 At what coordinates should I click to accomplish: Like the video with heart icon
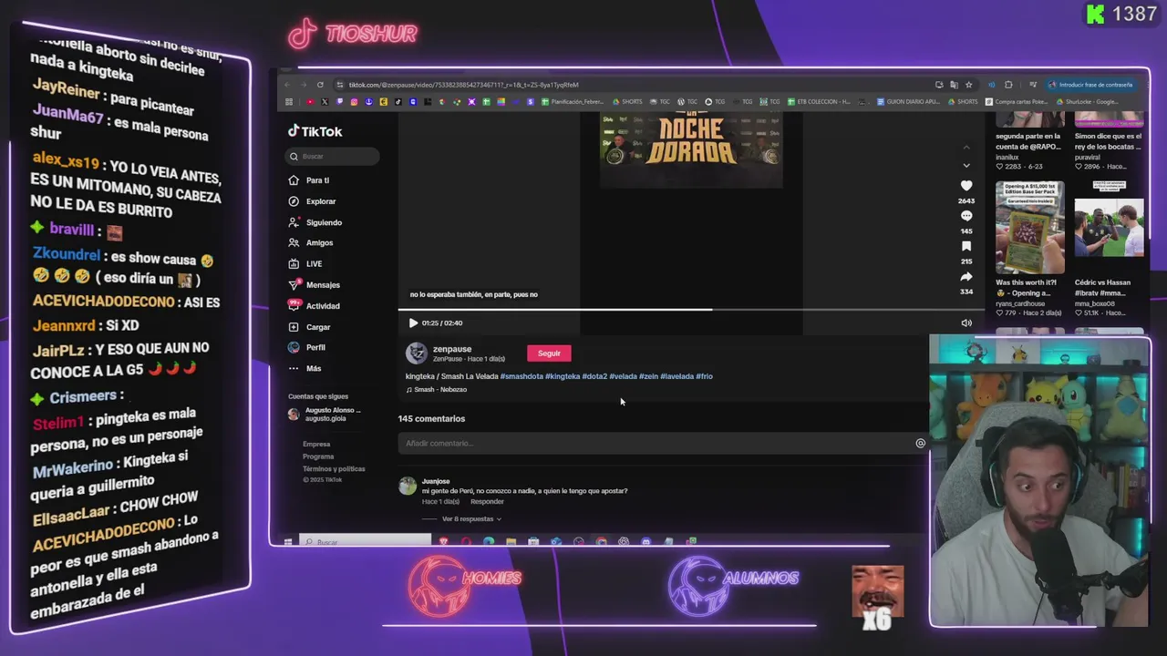click(x=966, y=186)
